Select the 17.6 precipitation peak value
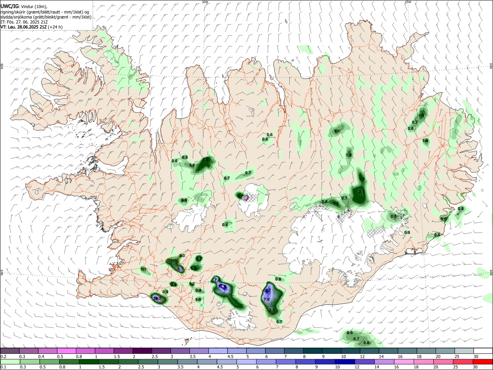 (x=222, y=287)
